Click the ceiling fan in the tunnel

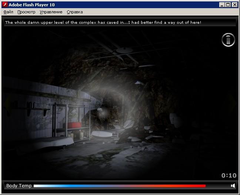(x=124, y=50)
